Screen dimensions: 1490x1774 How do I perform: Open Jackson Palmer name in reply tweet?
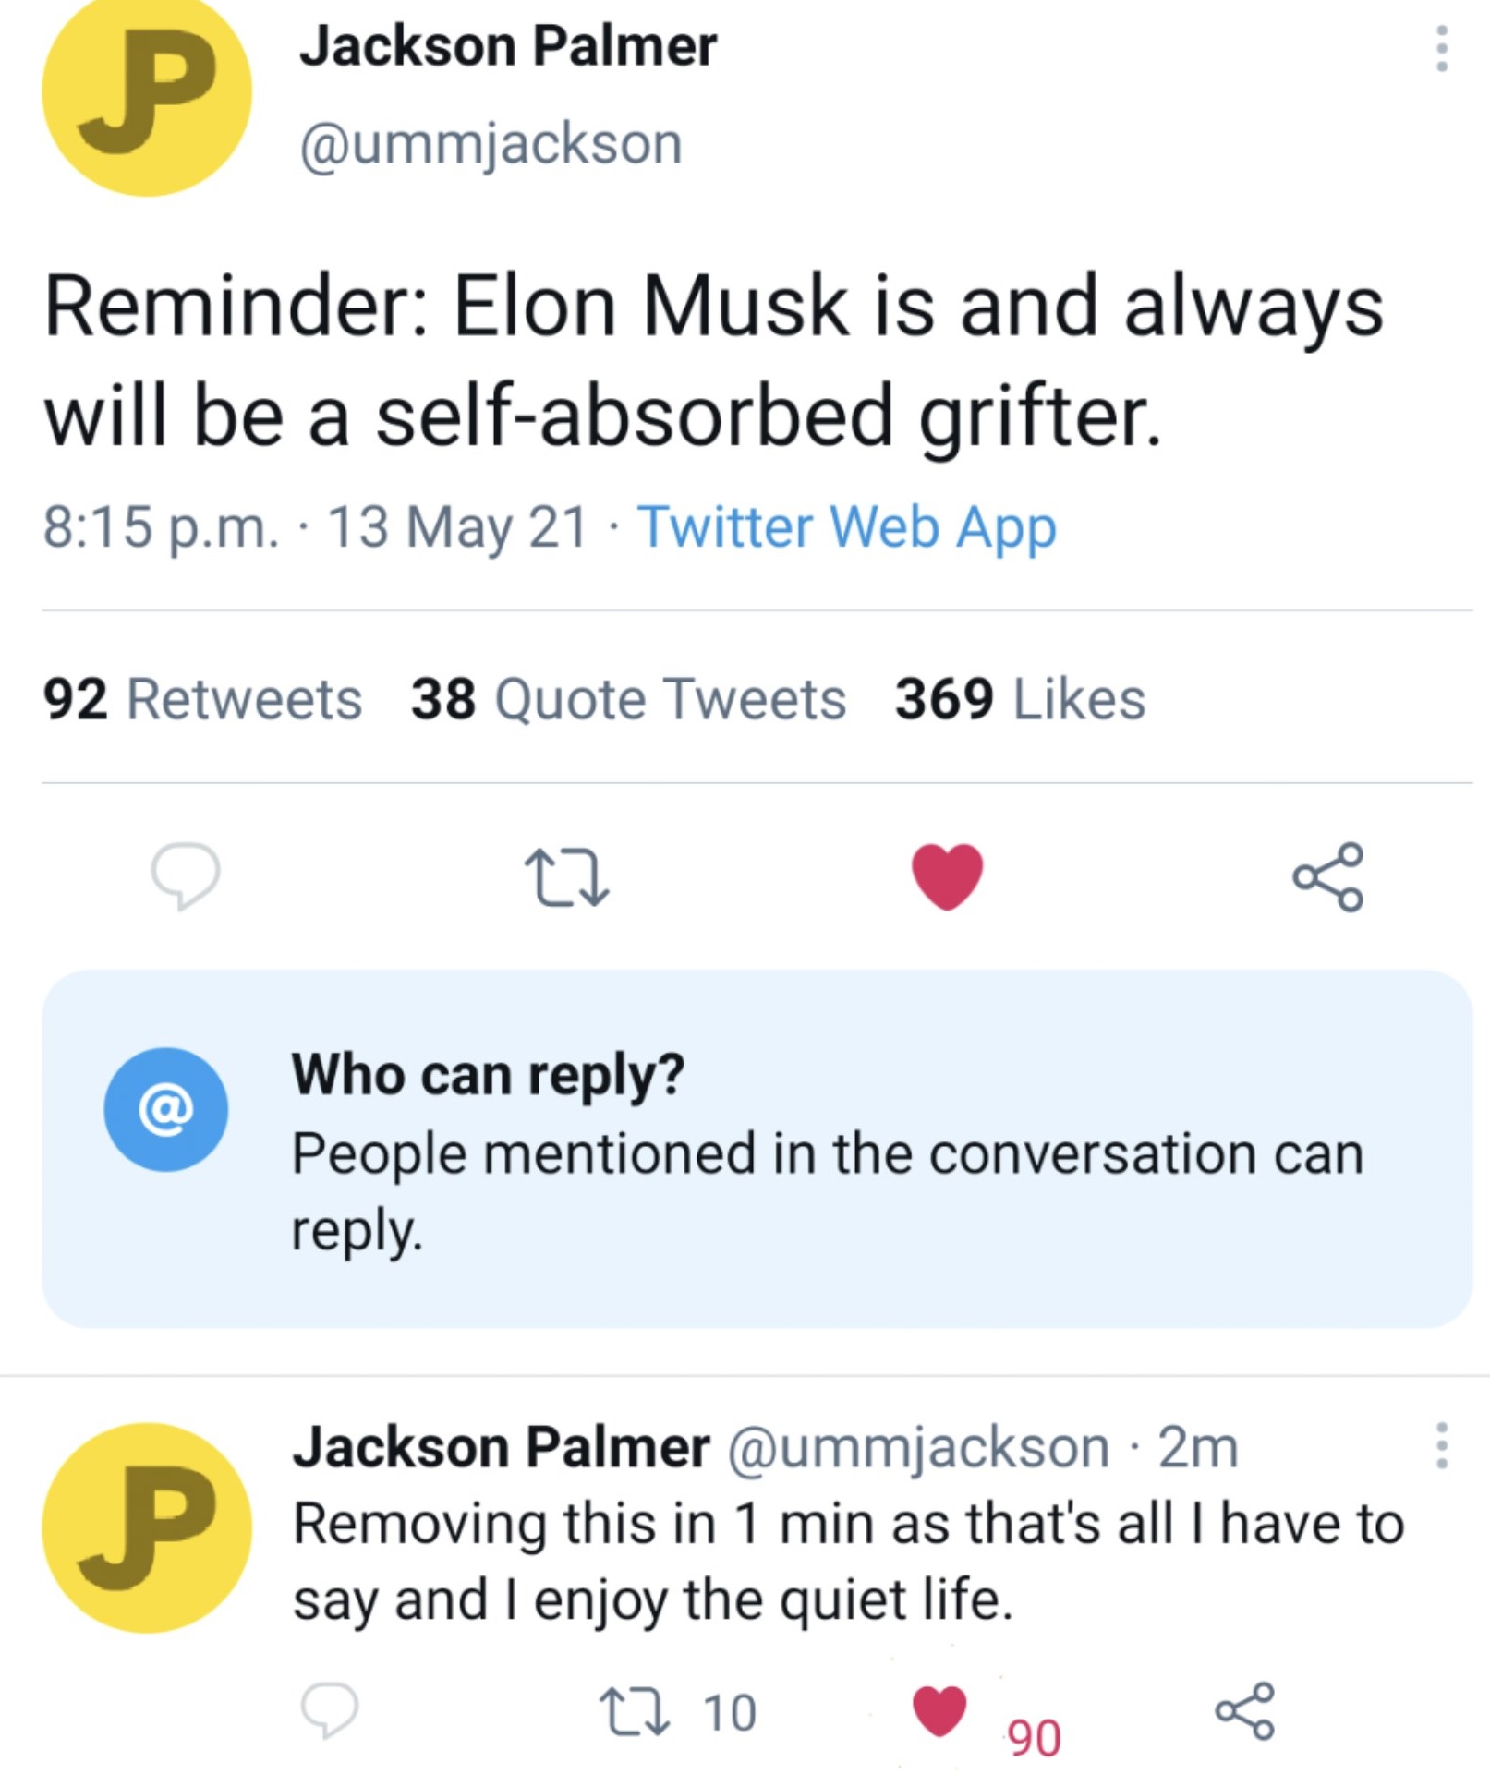502,1446
